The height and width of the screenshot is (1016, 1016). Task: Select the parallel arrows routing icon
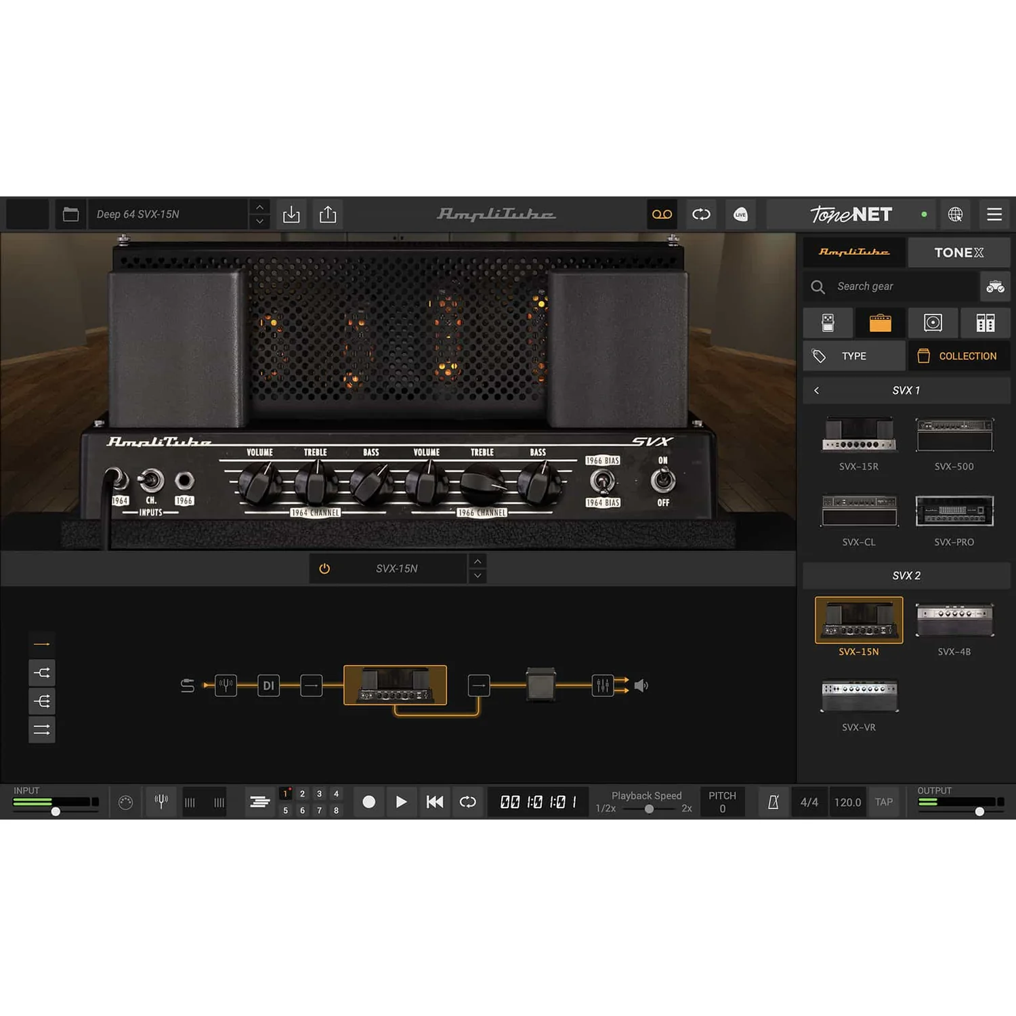coord(42,729)
